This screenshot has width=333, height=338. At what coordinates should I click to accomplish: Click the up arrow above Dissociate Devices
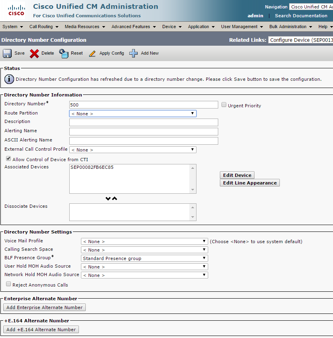pos(115,199)
